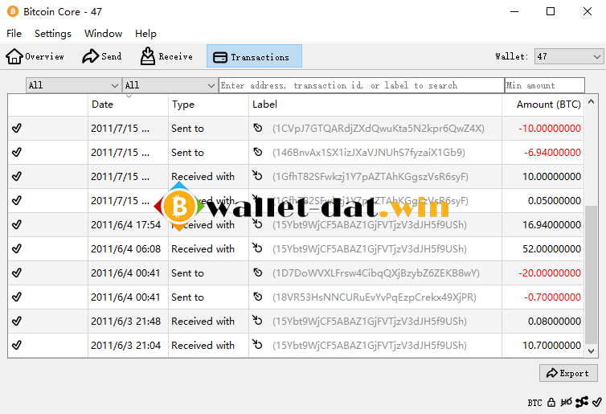Click confirmed checkmark of -6.94000000 row
The image size is (606, 414).
tap(17, 152)
